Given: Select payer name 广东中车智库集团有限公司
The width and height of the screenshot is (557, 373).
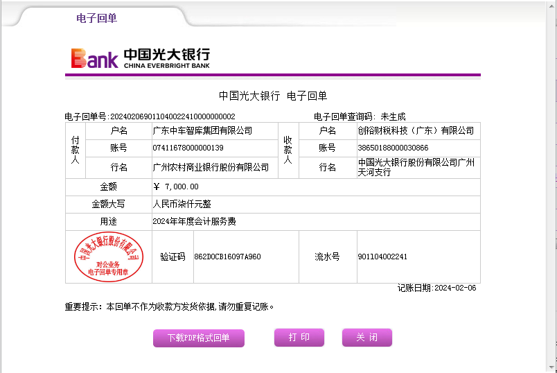Looking at the screenshot, I should 202,131.
